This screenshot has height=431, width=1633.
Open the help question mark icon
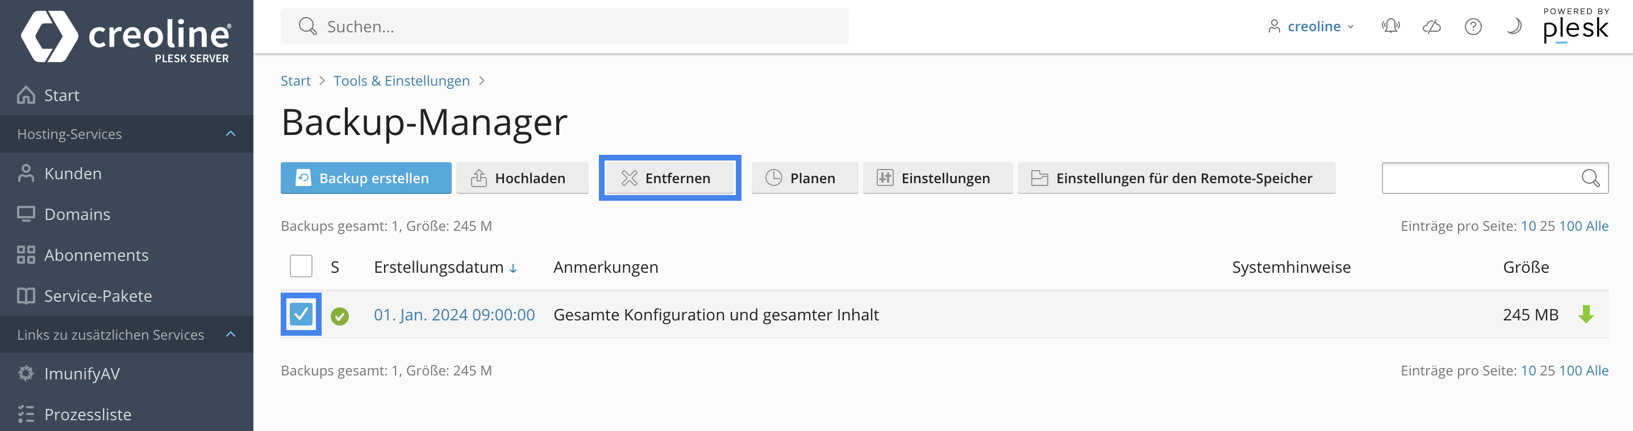(x=1473, y=27)
